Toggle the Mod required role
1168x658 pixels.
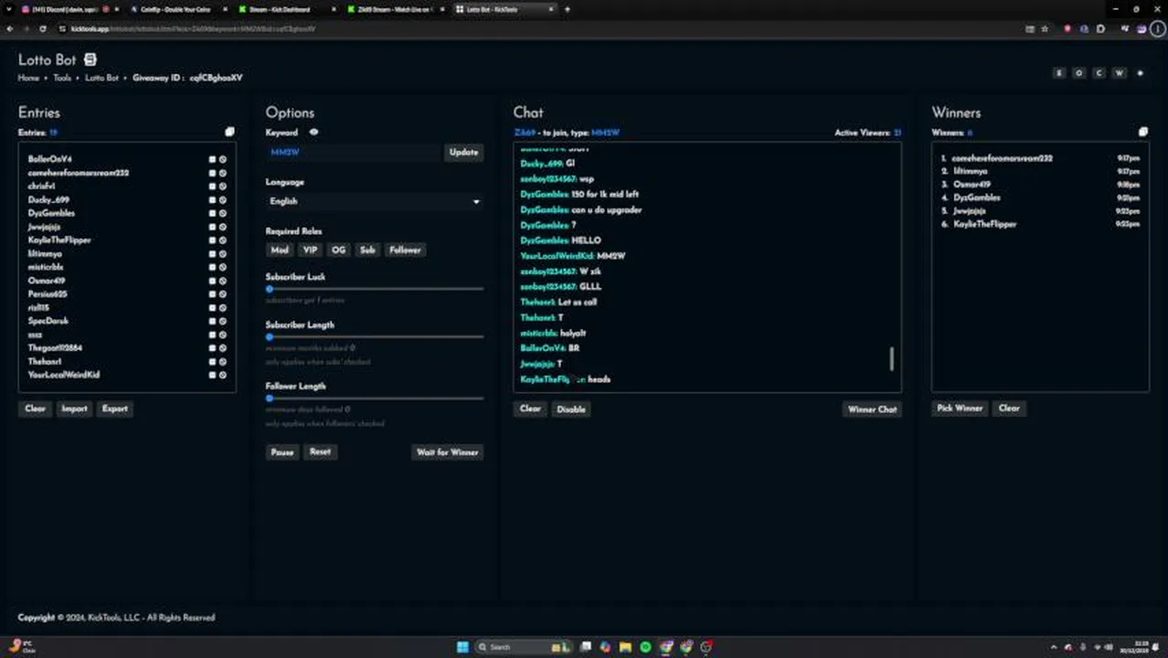pyautogui.click(x=280, y=249)
